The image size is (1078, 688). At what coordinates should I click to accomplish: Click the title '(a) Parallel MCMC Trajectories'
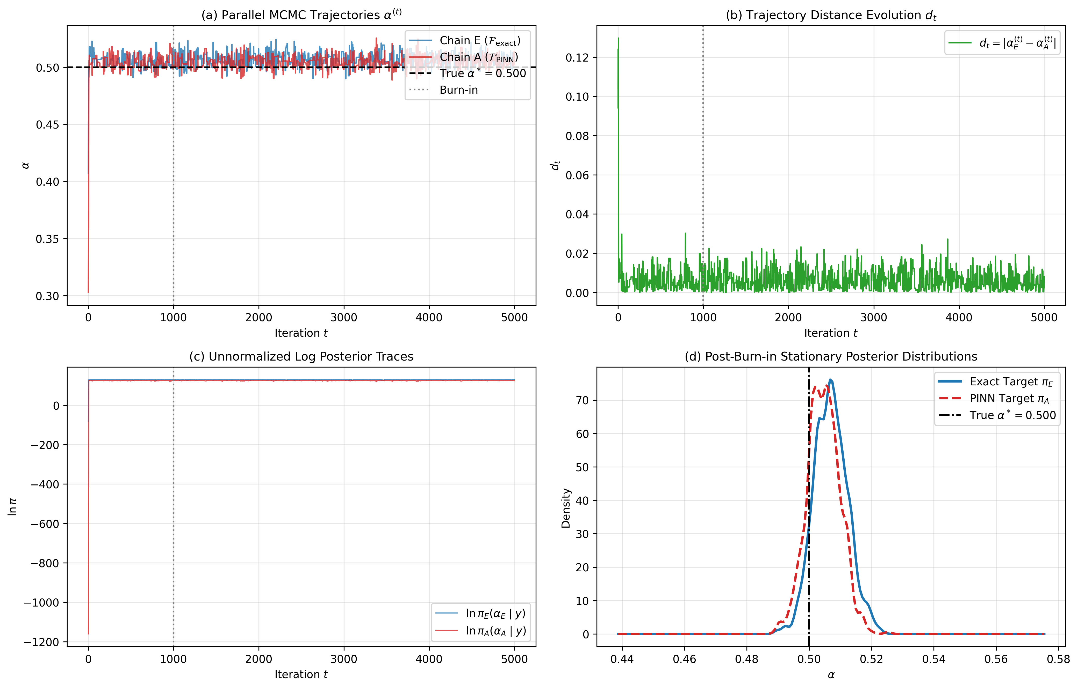tap(301, 14)
